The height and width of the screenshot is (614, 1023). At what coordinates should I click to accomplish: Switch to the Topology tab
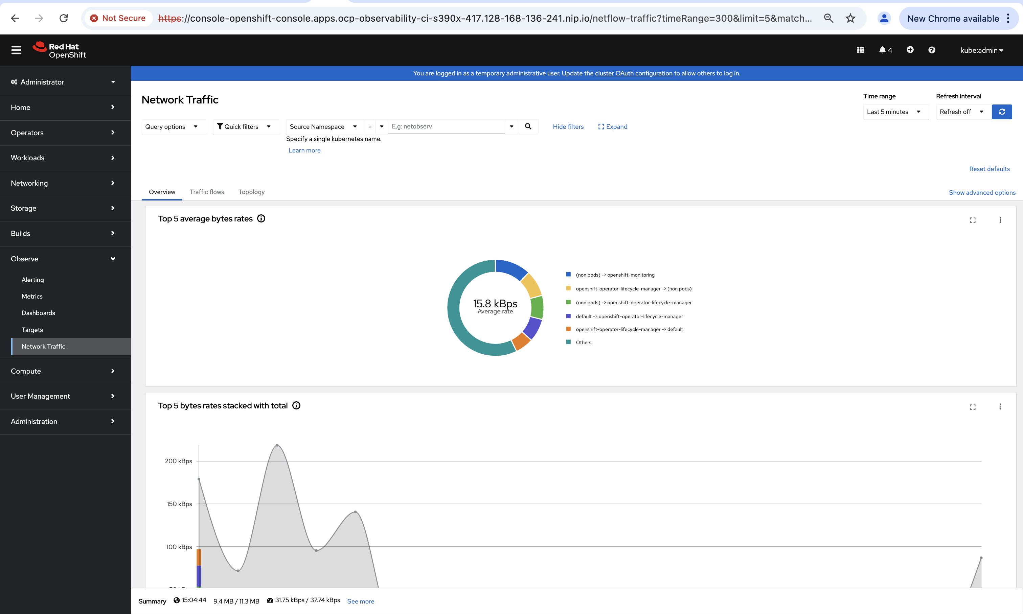coord(251,192)
